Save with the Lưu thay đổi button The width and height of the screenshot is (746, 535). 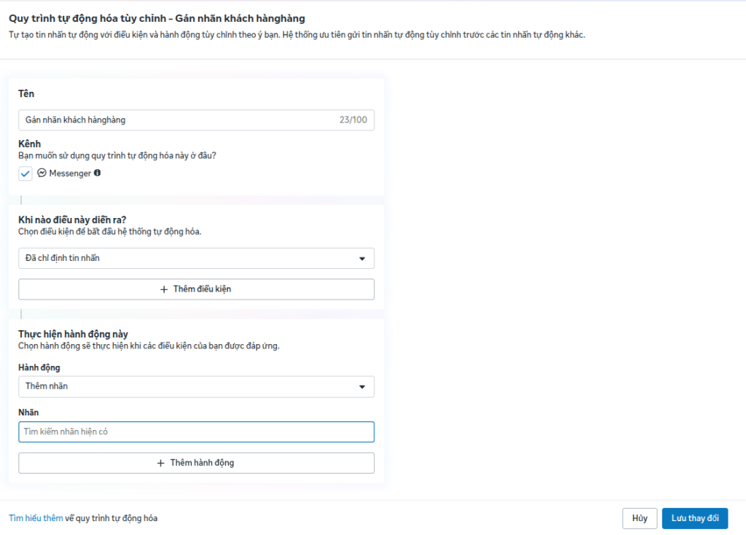click(694, 518)
